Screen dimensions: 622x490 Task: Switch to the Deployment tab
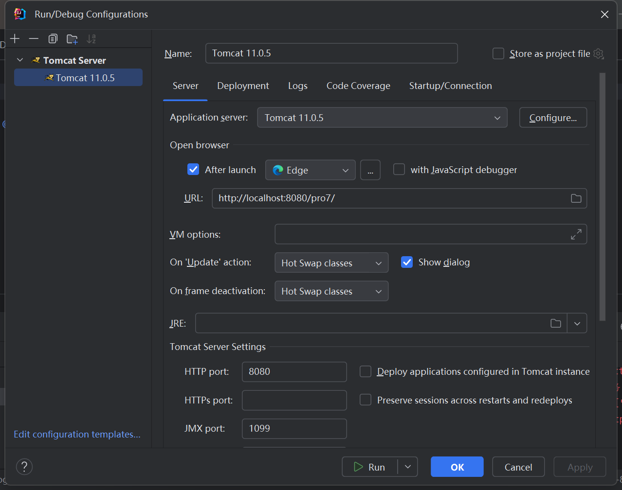[243, 86]
